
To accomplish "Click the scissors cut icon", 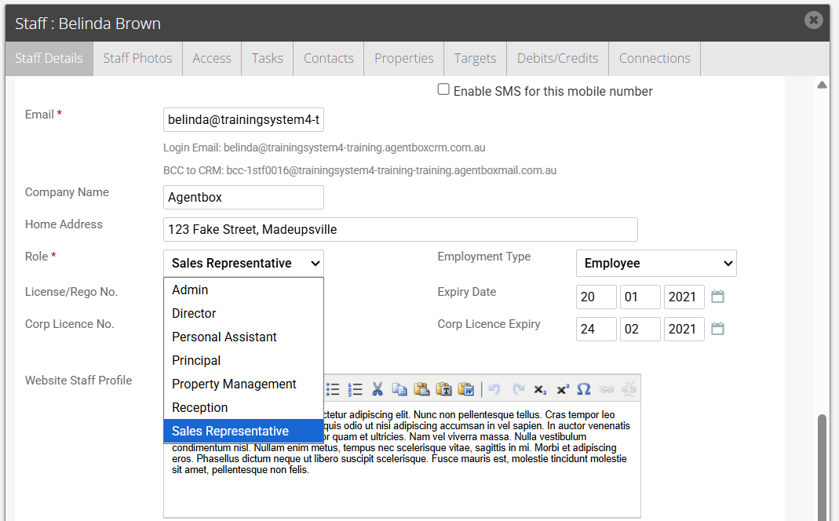I will pyautogui.click(x=378, y=389).
